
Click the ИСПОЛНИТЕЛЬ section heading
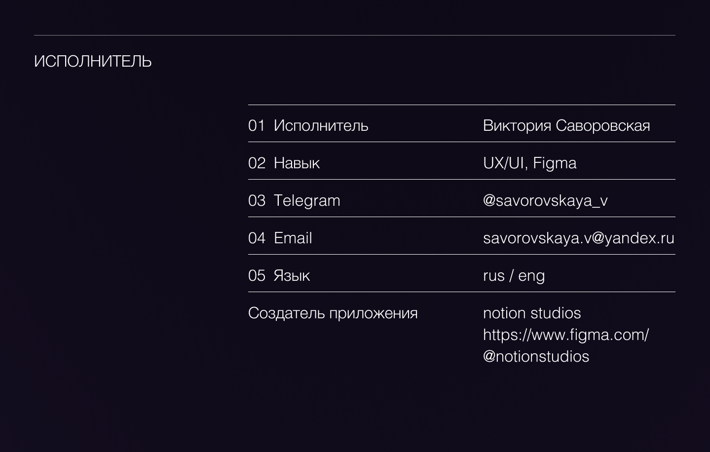click(93, 61)
